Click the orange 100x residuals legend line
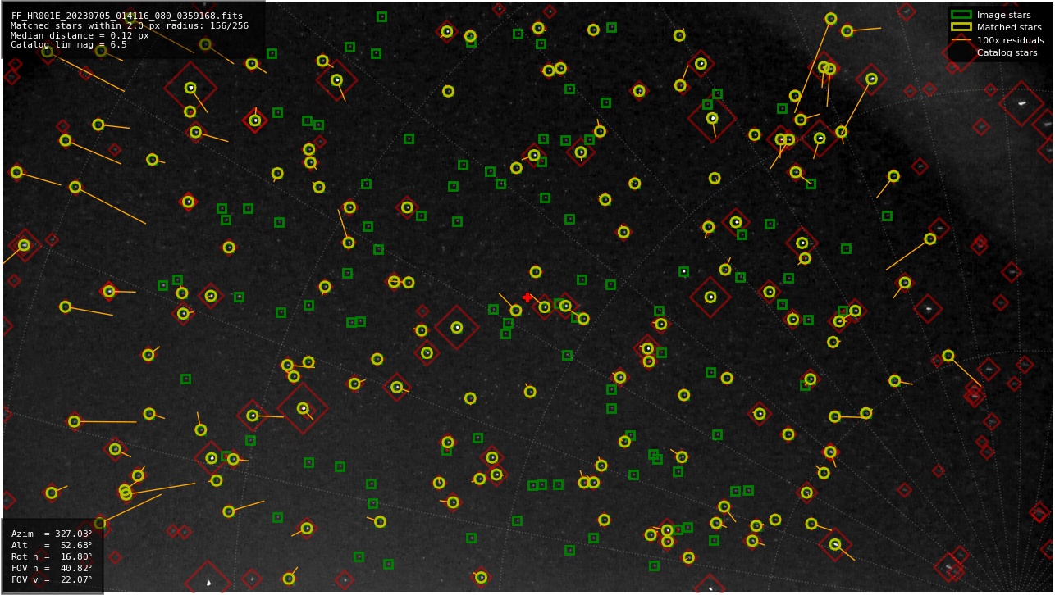This screenshot has width=1055, height=595. 961,40
